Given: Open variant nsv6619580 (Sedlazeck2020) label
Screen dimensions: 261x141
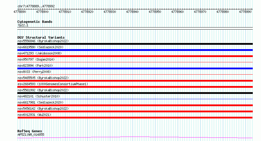Looking at the screenshot, I should click(40, 47).
